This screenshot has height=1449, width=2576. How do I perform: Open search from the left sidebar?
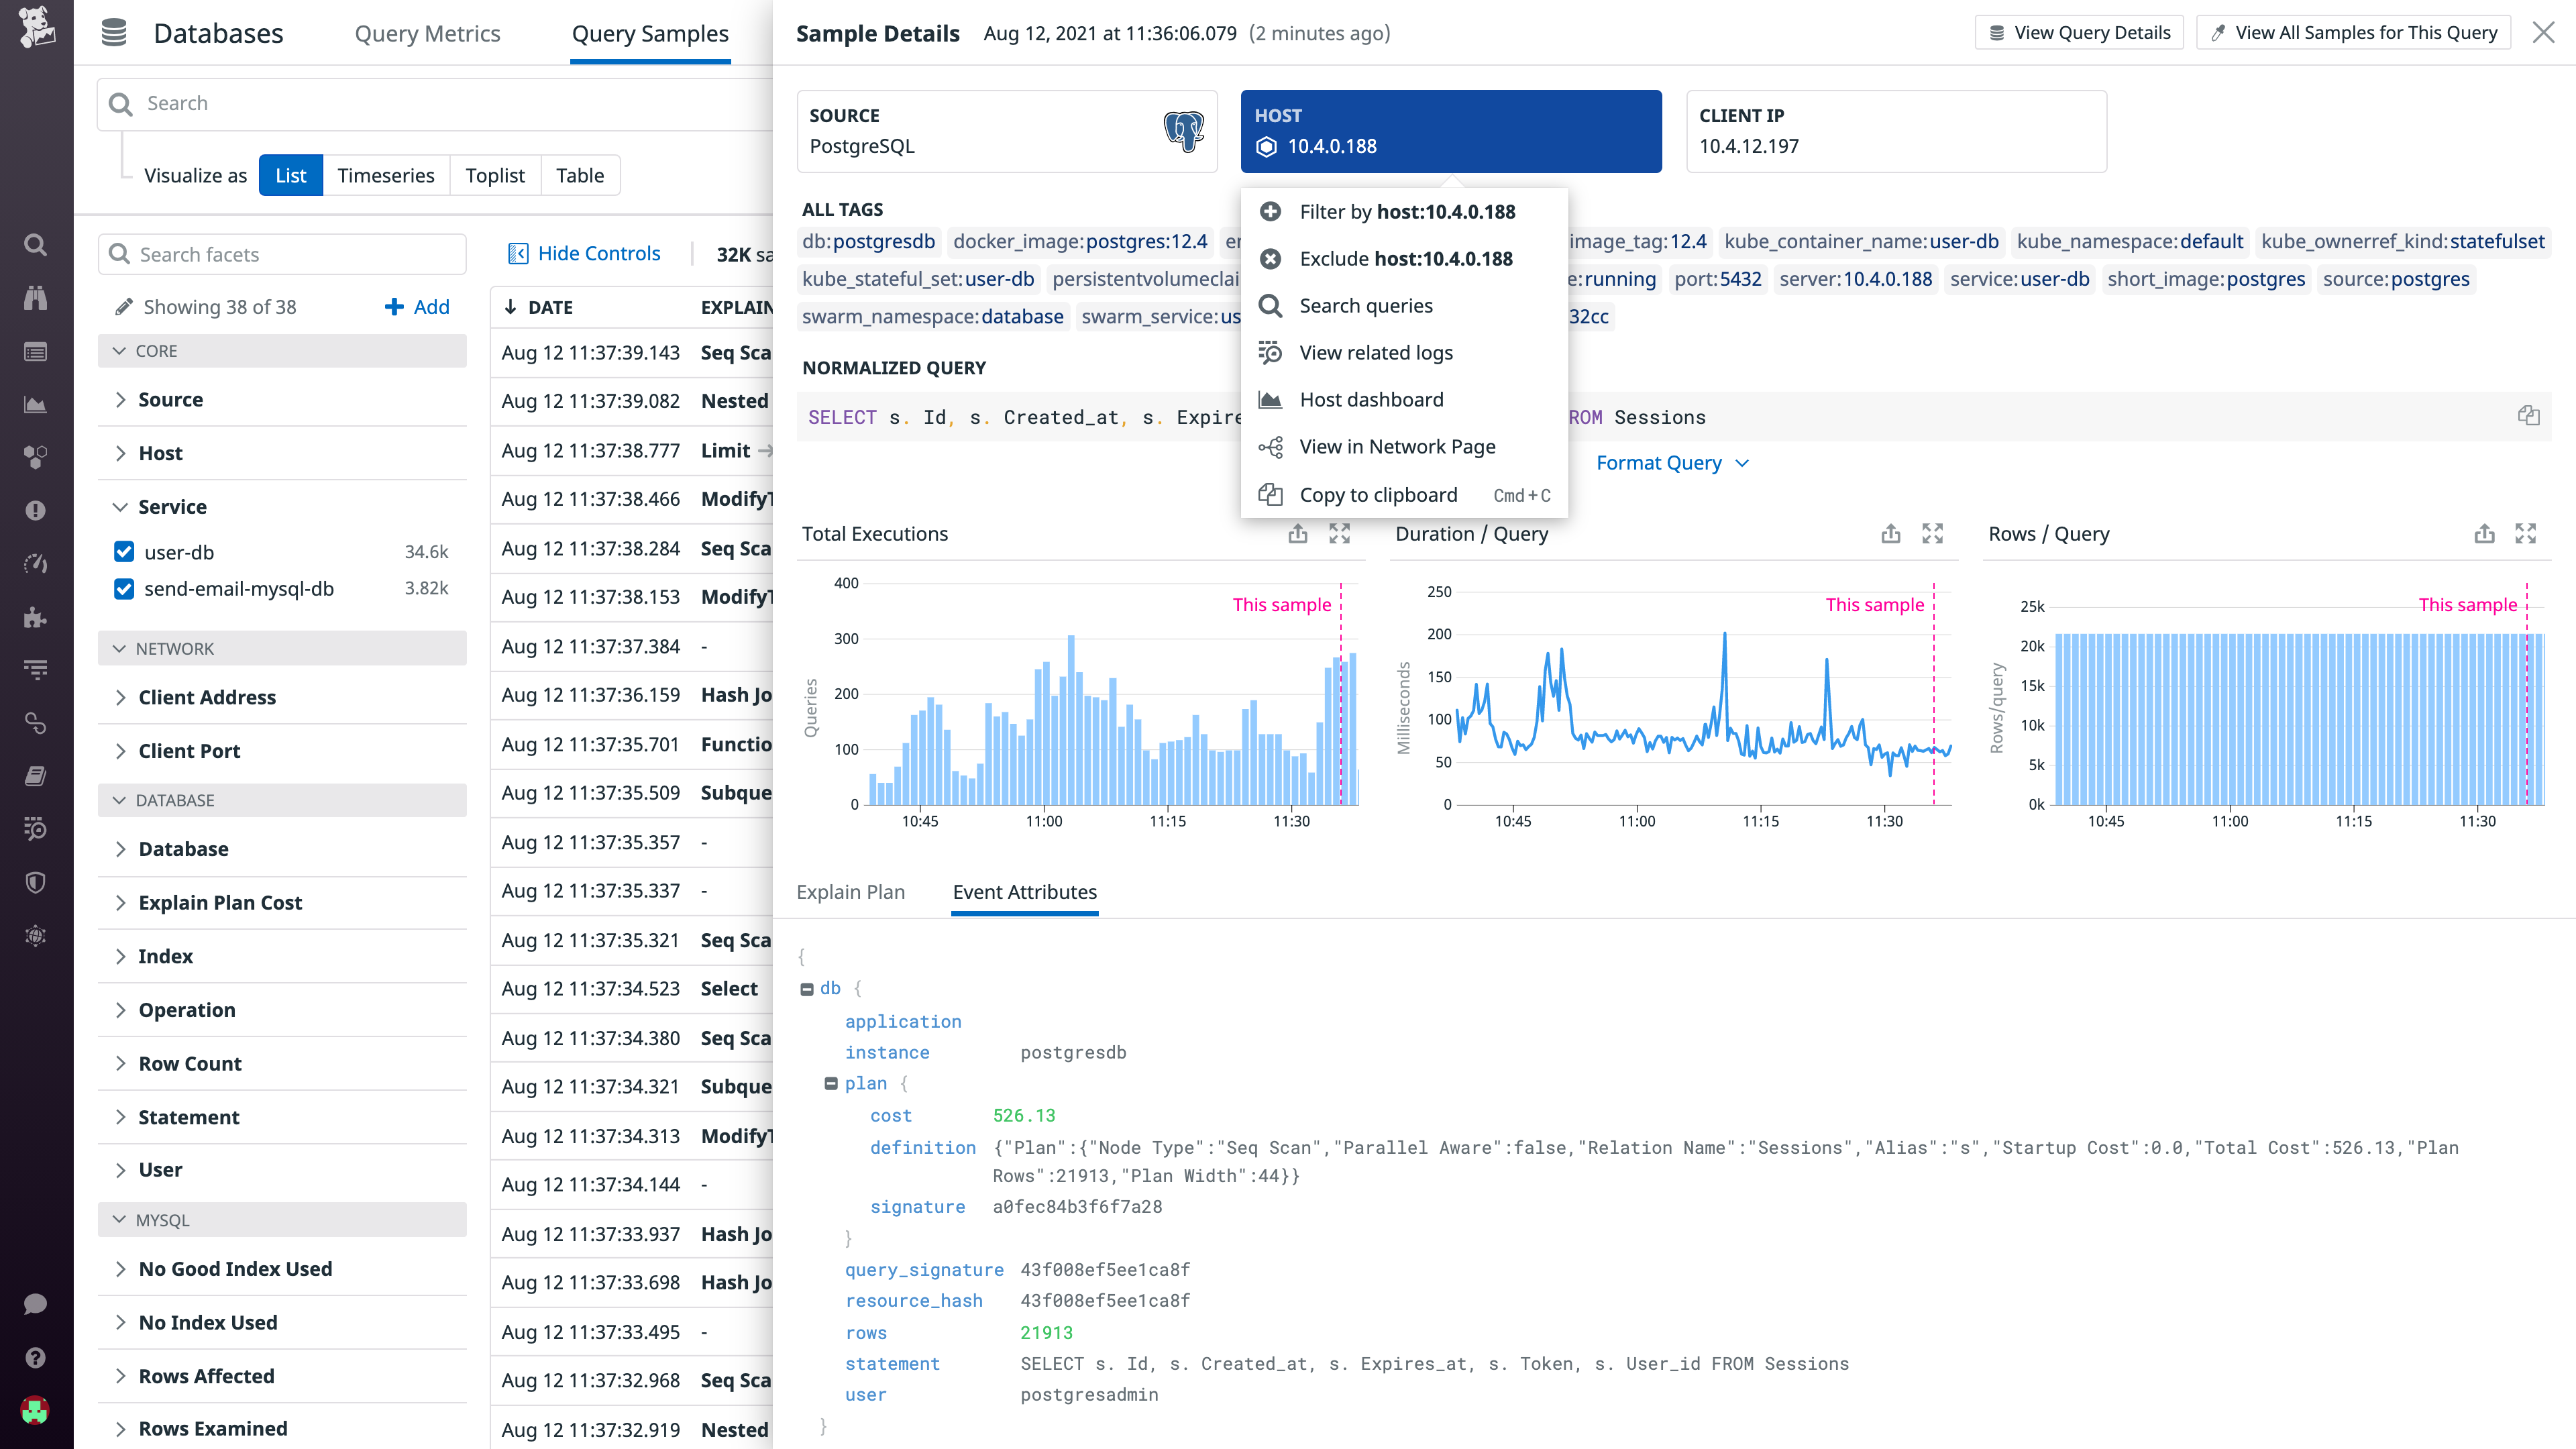[x=36, y=244]
